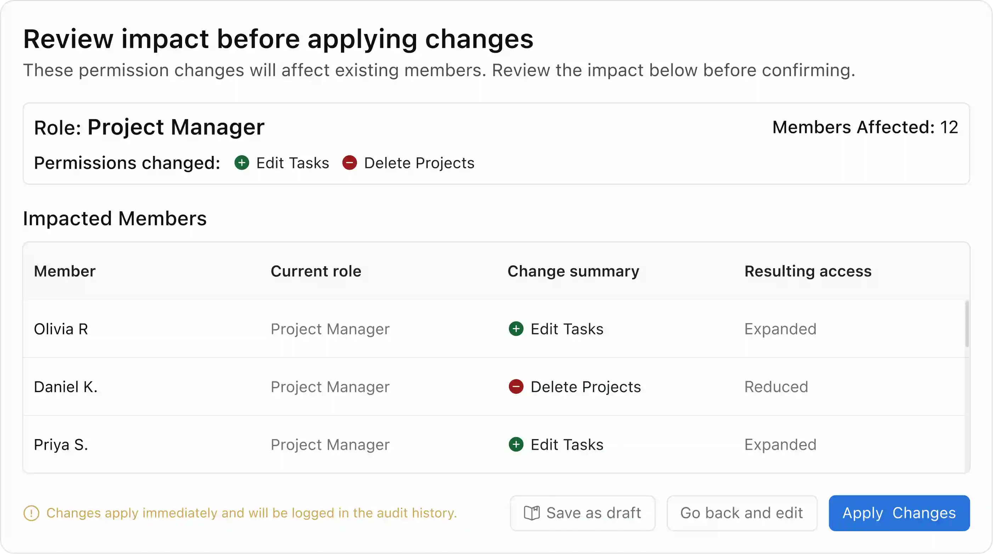The image size is (993, 554).
Task: Click the Member column header
Action: (x=65, y=271)
